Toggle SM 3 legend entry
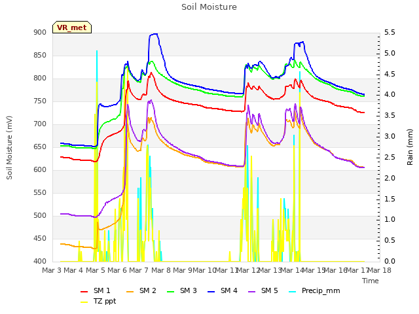This screenshot has width=419, height=314. click(182, 290)
